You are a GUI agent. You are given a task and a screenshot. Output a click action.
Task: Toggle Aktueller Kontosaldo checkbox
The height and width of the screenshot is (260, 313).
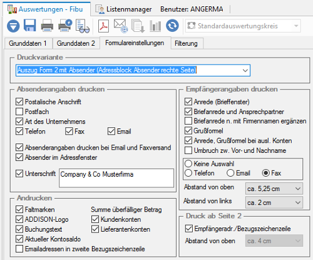[19, 239]
